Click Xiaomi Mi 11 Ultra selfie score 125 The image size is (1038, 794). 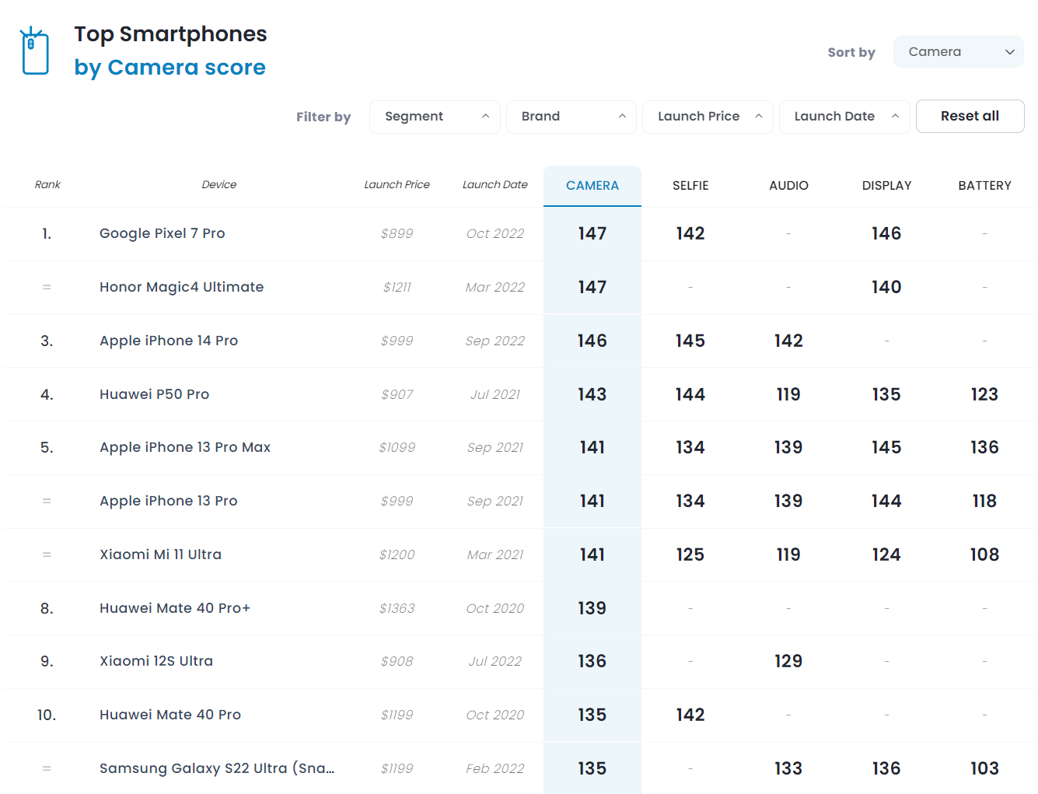coord(690,554)
